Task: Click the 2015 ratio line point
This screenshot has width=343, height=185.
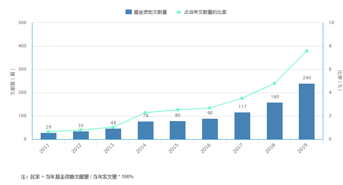Action: (178, 110)
